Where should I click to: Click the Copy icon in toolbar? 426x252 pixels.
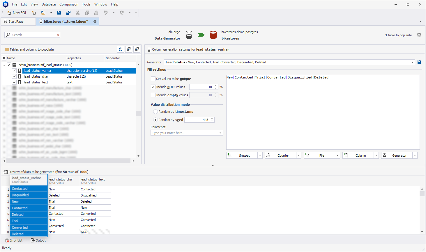coord(87,13)
